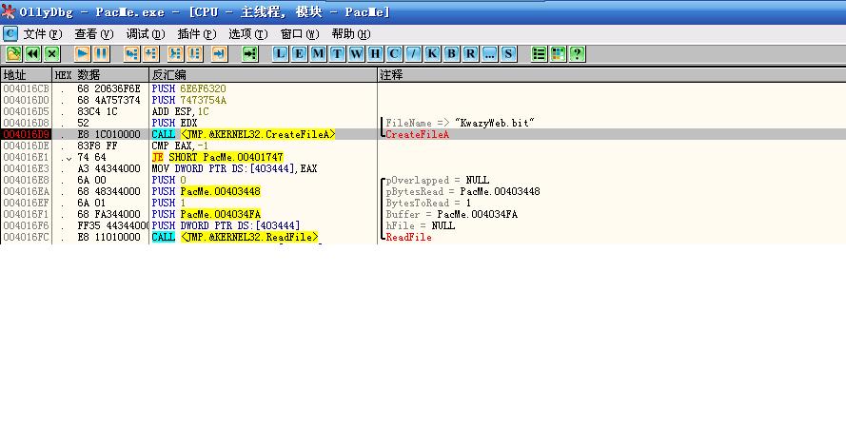This screenshot has height=428, width=846.
Task: Open the 文件(F) menu
Action: (43, 34)
